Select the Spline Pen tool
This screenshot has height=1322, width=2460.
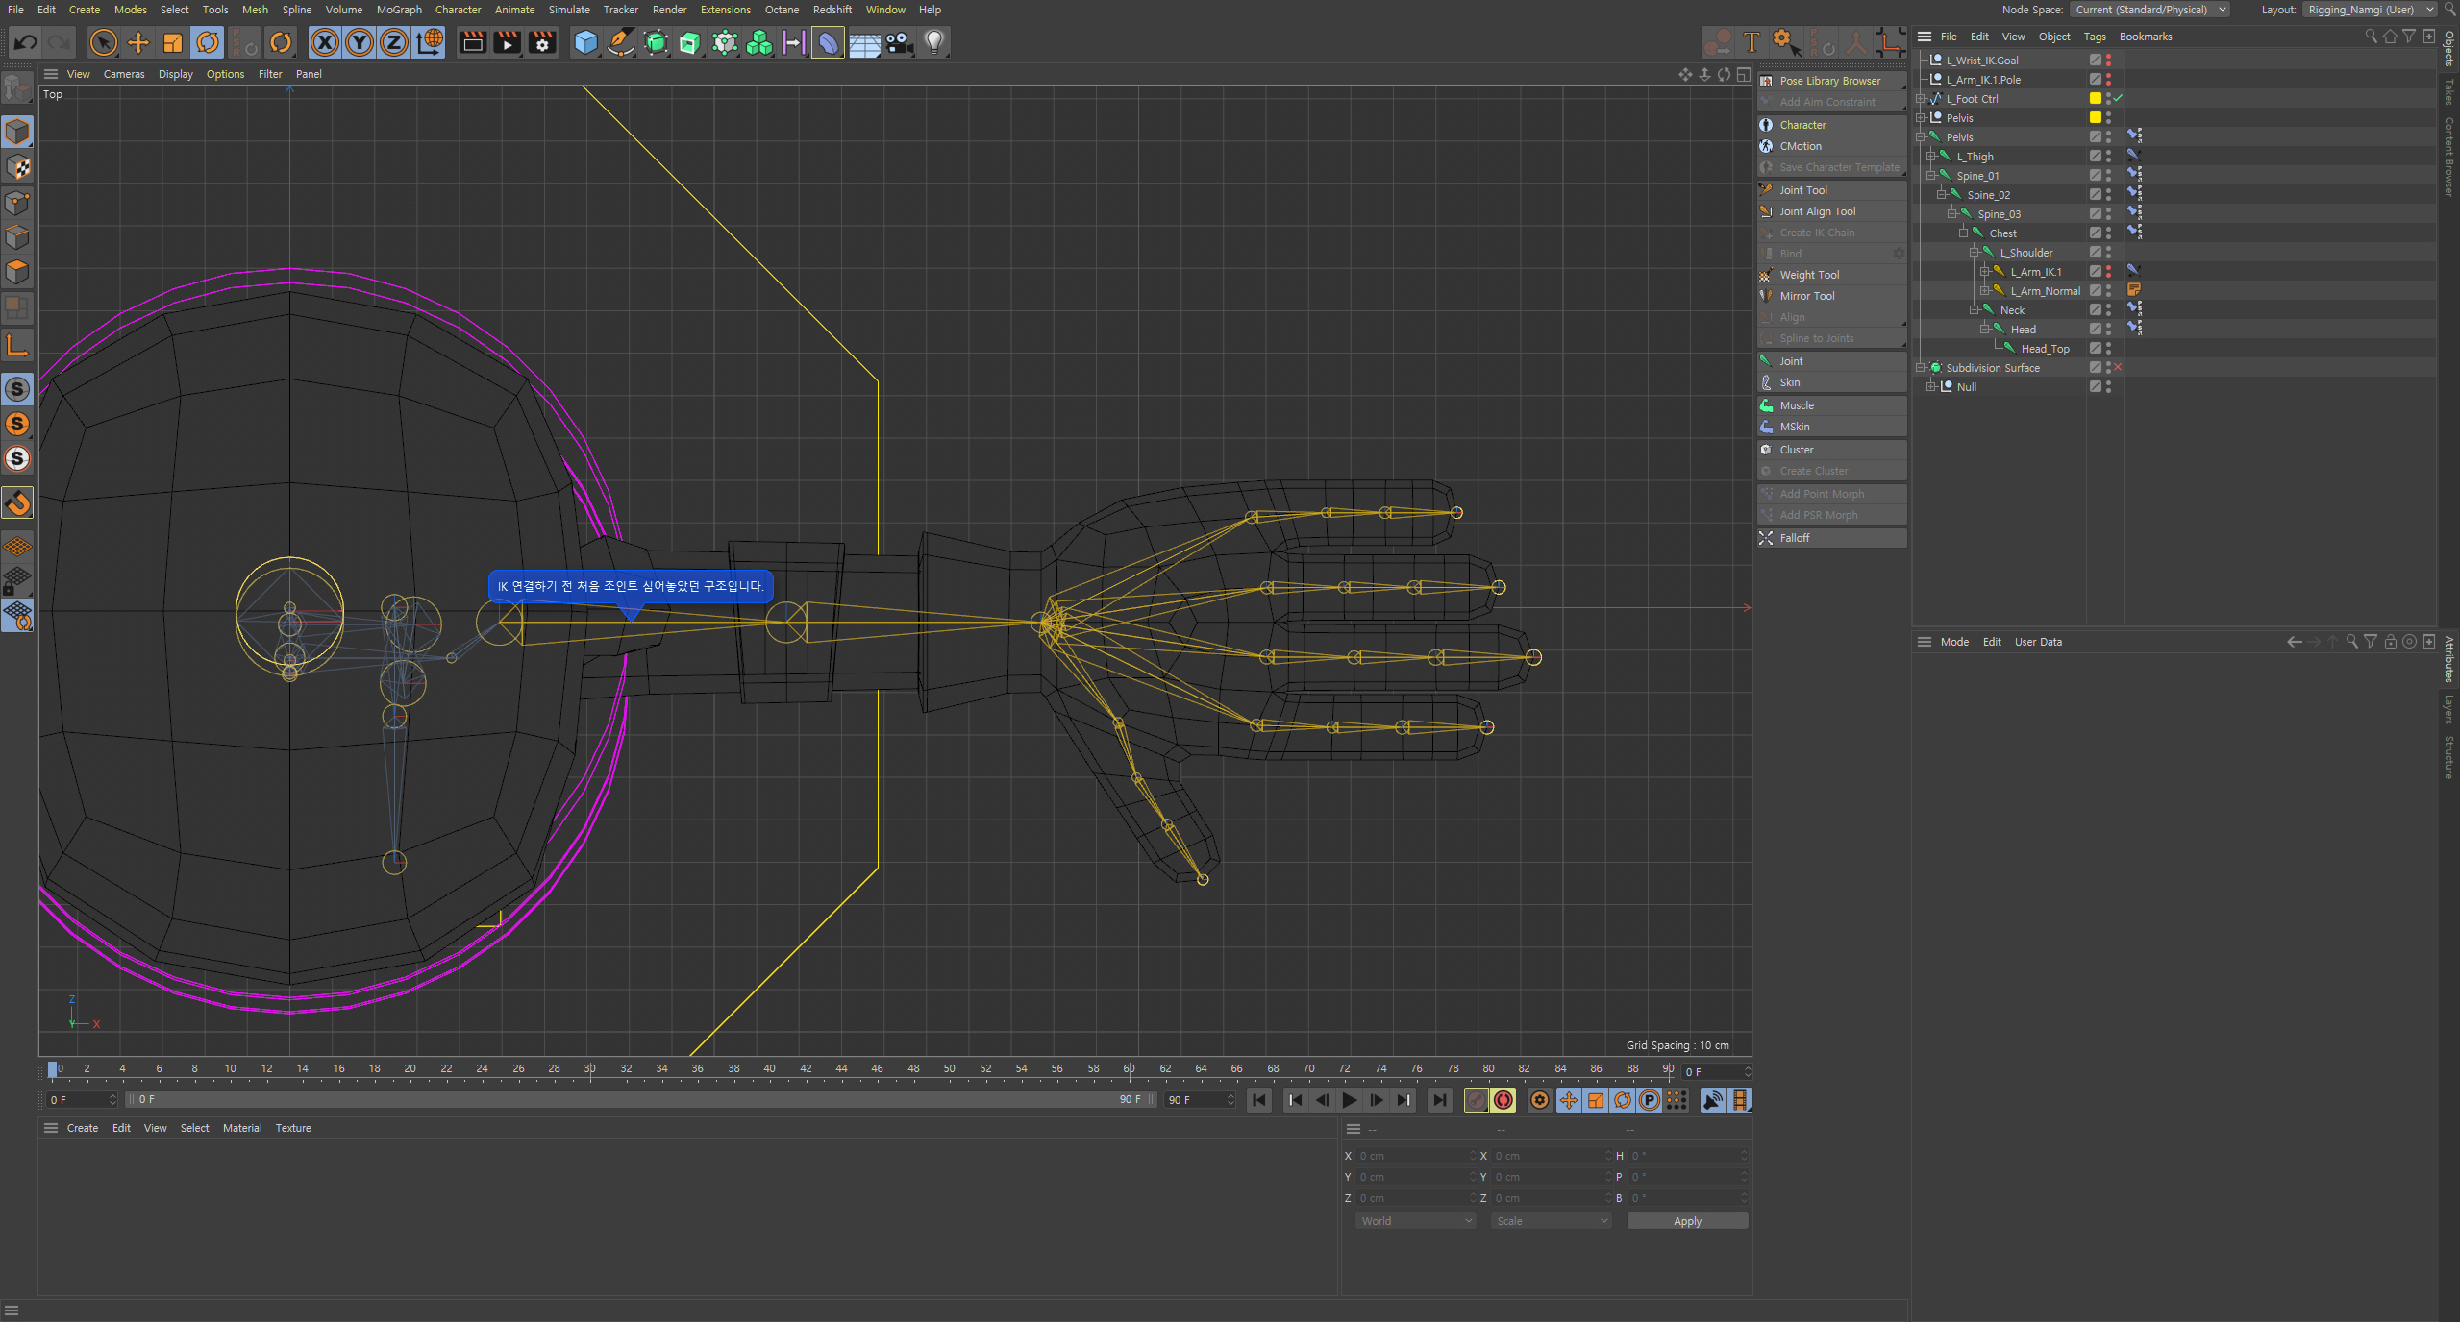tap(621, 42)
